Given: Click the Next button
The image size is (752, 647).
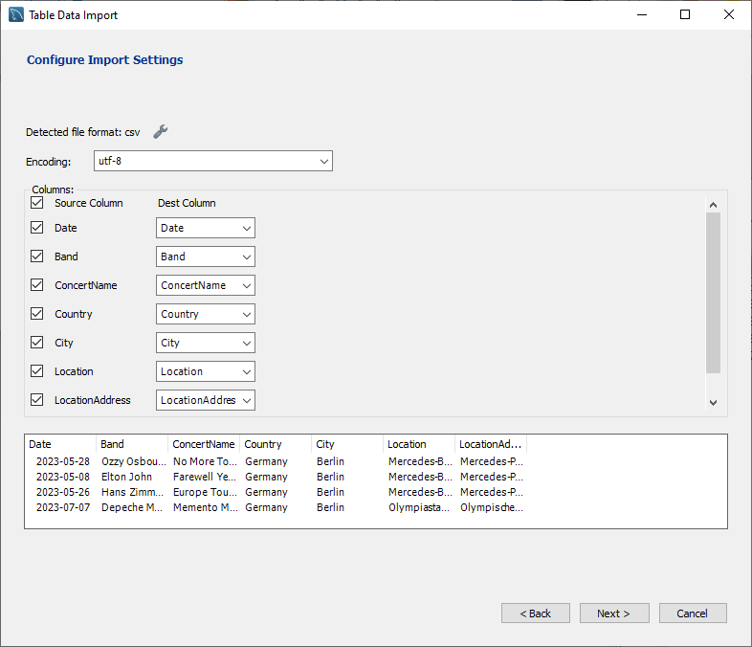Looking at the screenshot, I should point(613,614).
